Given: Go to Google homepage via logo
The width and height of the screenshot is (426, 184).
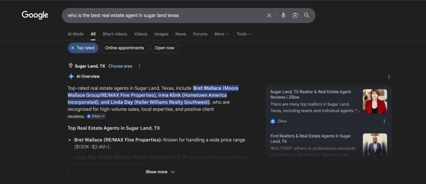Looking at the screenshot, I should coord(35,15).
